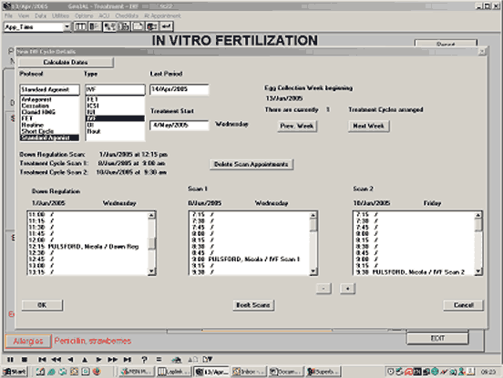Click the Treatment Start date field
Viewport: 503px width, 378px height.
pos(180,126)
